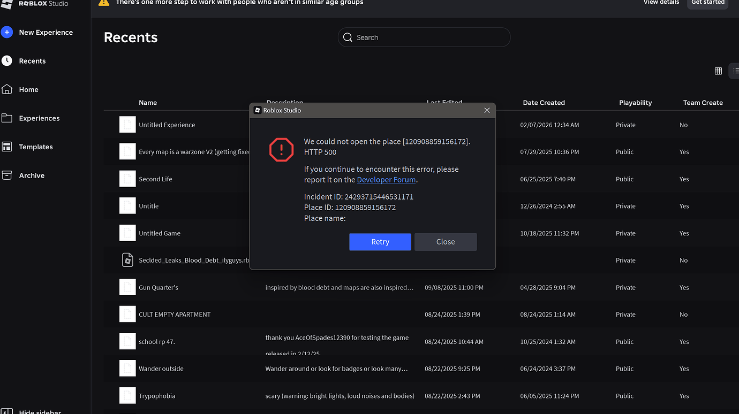
Task: Click the Close button in the error dialog
Action: (446, 242)
